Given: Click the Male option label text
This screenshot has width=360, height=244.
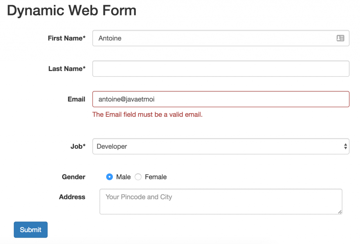Looking at the screenshot, I should [123, 177].
